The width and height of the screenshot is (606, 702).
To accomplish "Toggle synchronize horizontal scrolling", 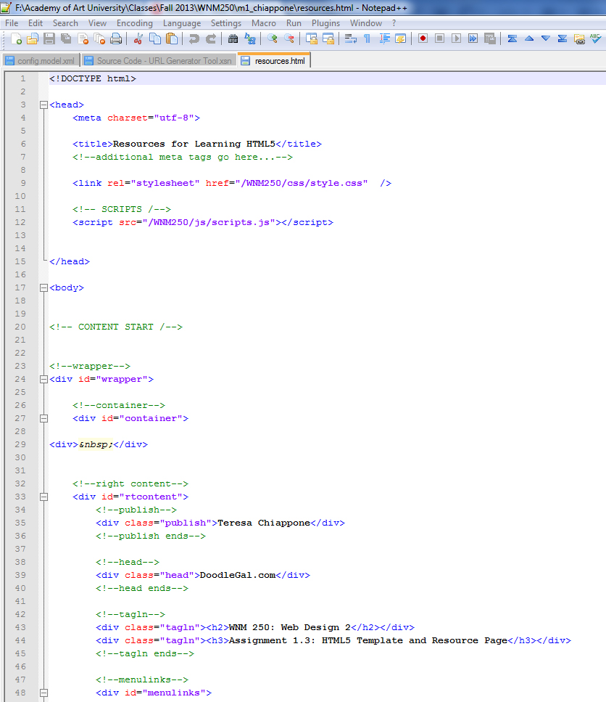I will pos(328,39).
